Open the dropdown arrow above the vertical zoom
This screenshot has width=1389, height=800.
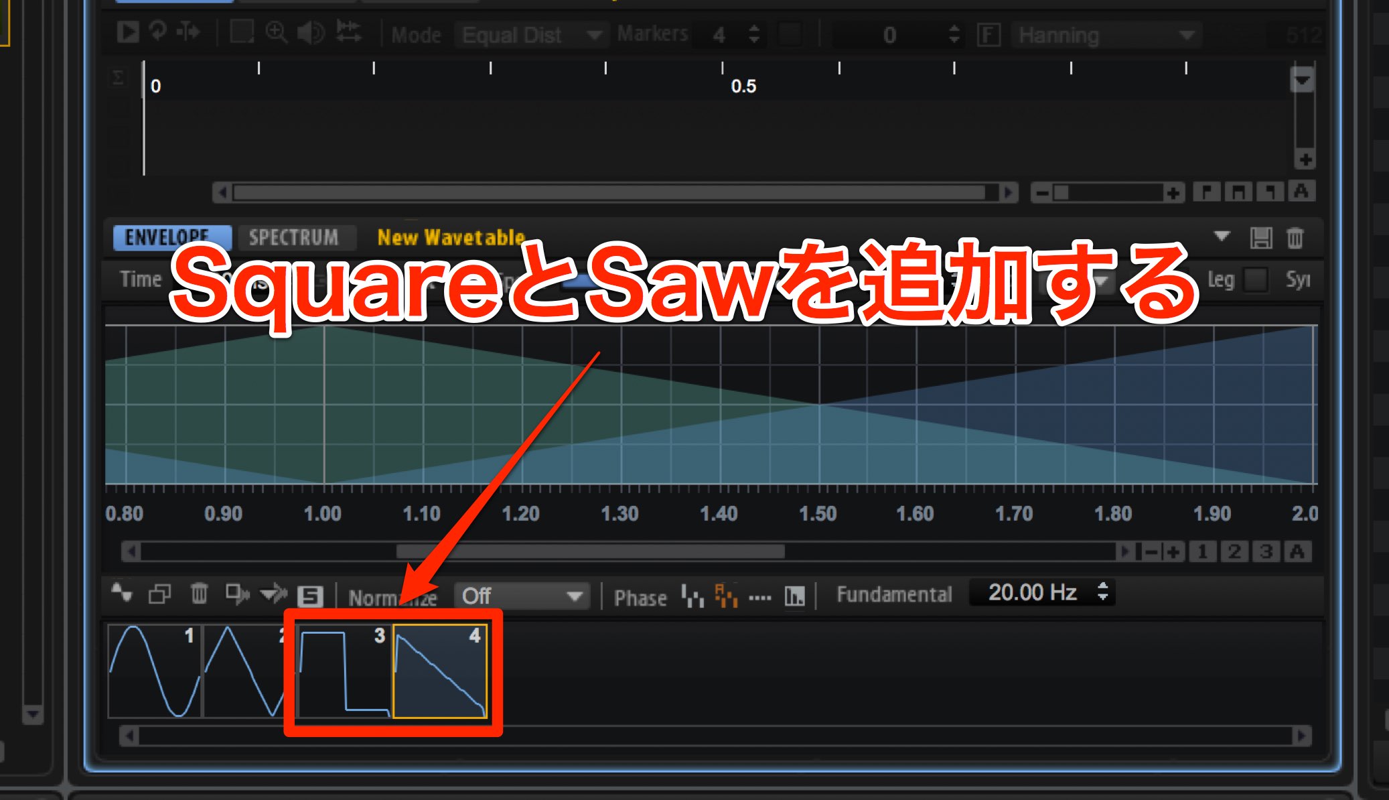1303,81
